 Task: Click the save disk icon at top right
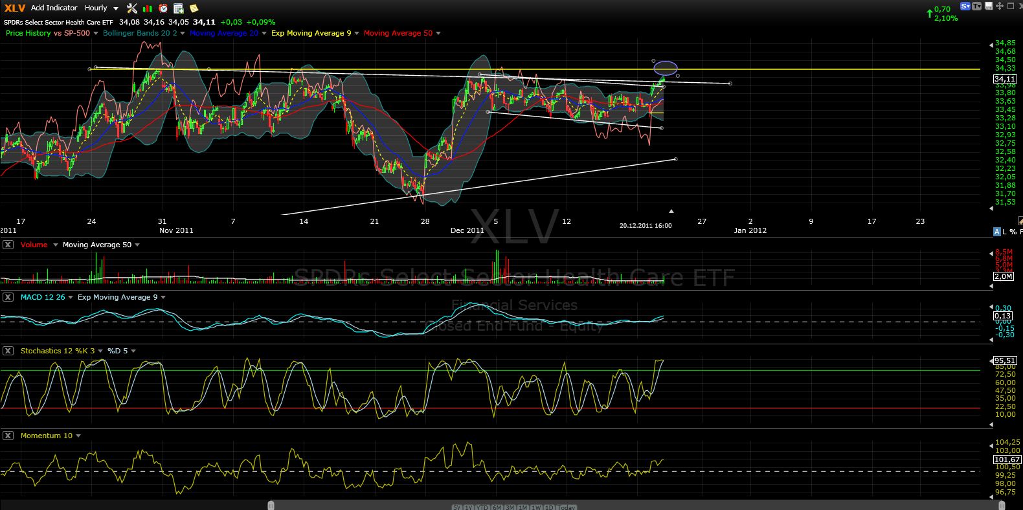point(988,6)
